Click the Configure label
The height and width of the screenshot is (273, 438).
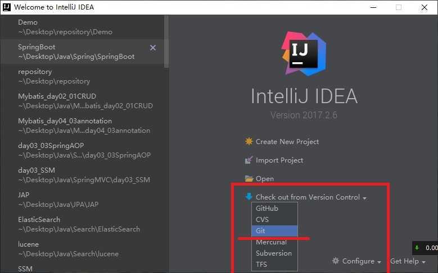[x=358, y=261]
